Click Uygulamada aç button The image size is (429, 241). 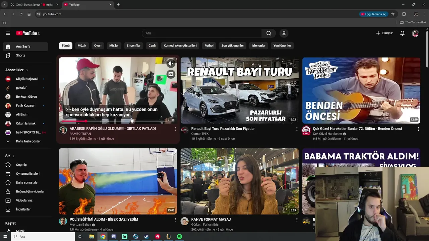(373, 14)
